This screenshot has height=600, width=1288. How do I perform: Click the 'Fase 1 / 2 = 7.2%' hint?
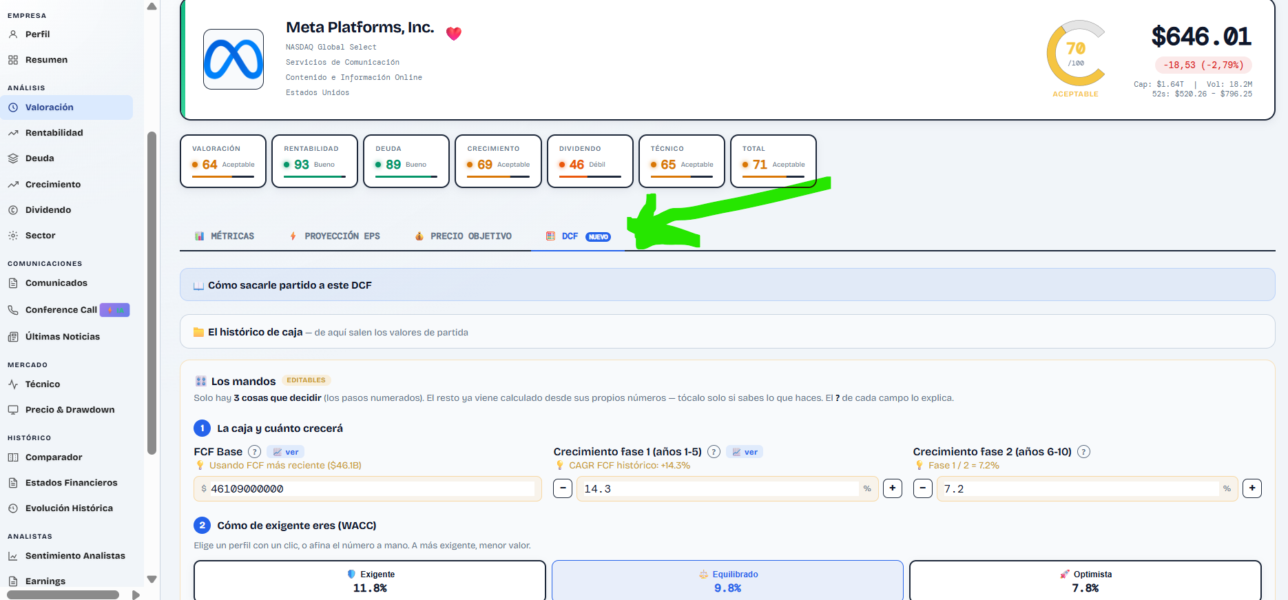964,466
